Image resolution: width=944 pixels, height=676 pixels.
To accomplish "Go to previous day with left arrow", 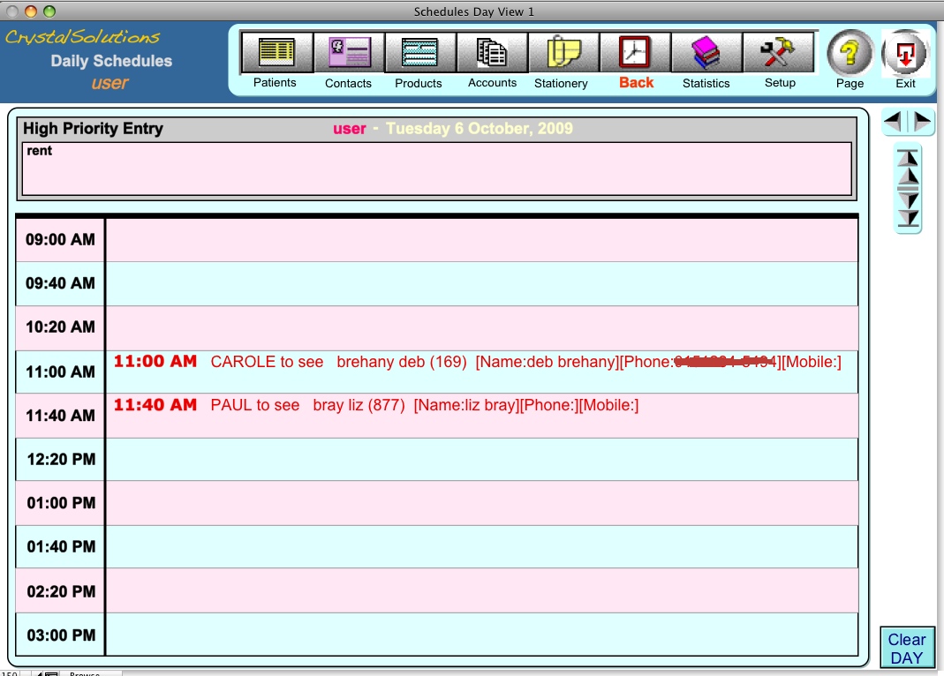I will point(894,122).
